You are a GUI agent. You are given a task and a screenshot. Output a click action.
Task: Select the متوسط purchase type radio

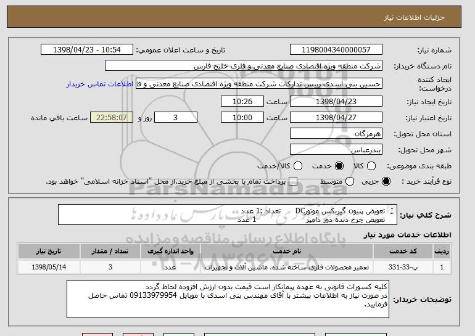click(350, 181)
